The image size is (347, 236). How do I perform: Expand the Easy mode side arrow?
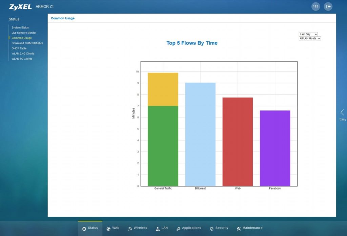point(342,112)
